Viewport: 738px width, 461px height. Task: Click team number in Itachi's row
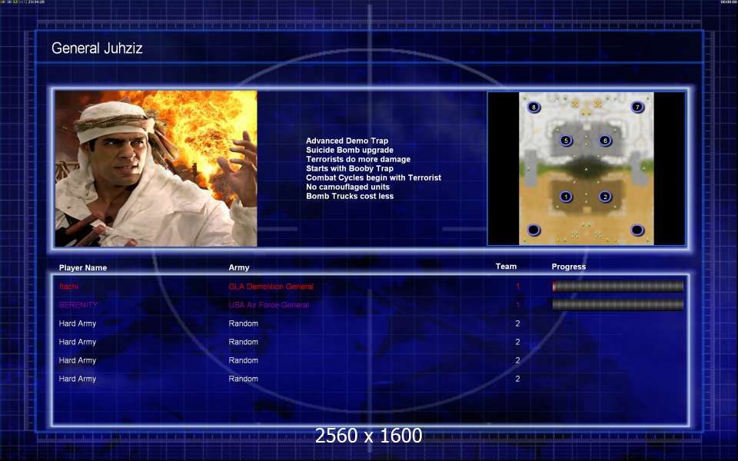click(517, 287)
